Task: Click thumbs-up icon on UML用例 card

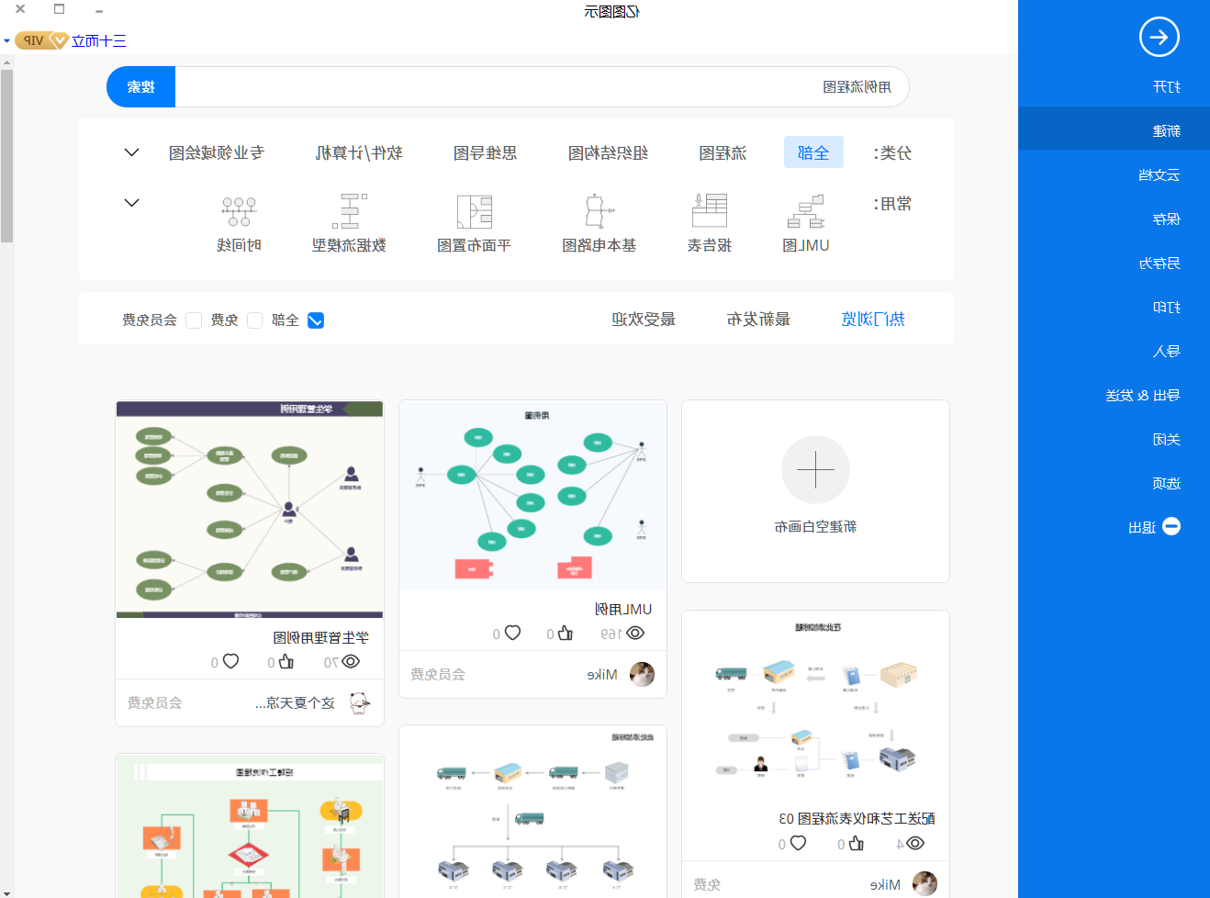Action: click(x=566, y=634)
